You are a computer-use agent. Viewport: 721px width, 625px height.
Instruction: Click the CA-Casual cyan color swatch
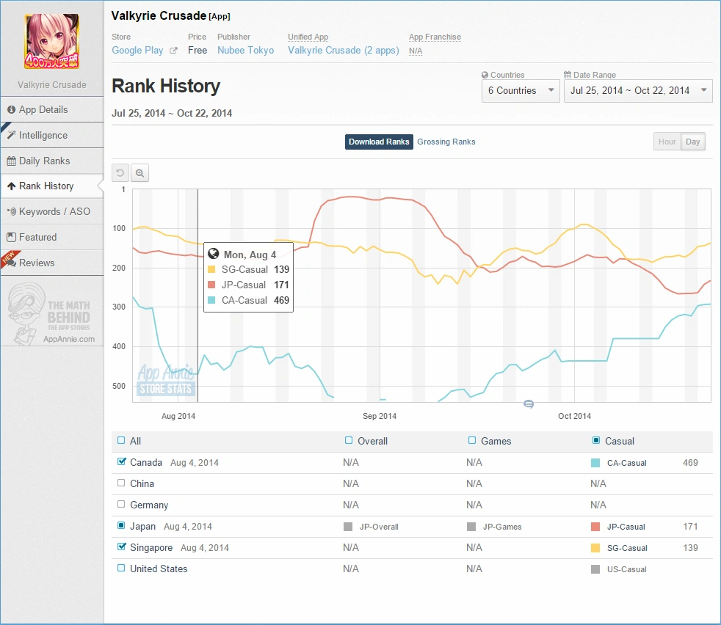coord(595,463)
